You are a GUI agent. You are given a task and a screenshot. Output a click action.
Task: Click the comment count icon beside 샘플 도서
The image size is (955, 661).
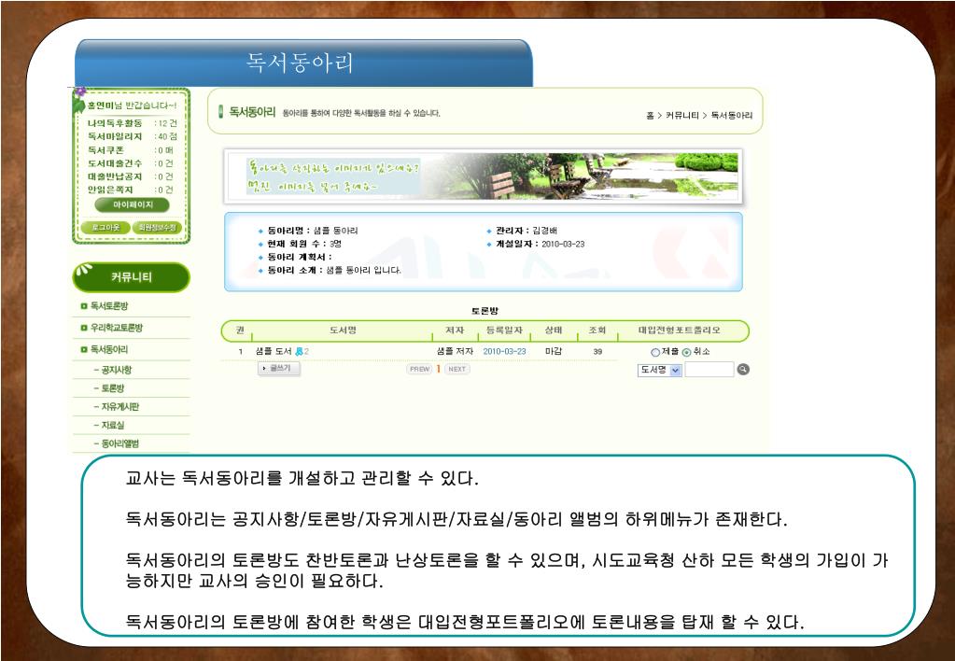[x=299, y=352]
